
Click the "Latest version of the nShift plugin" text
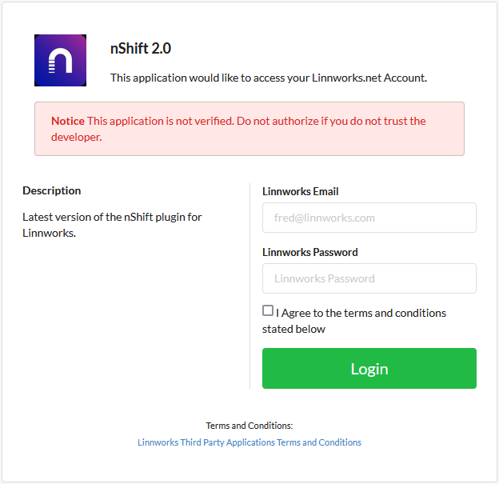(x=112, y=217)
